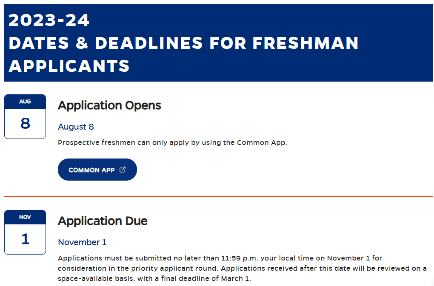Screen dimensions: 434x286
Task: Click the Application Opens heading
Action: tap(109, 105)
